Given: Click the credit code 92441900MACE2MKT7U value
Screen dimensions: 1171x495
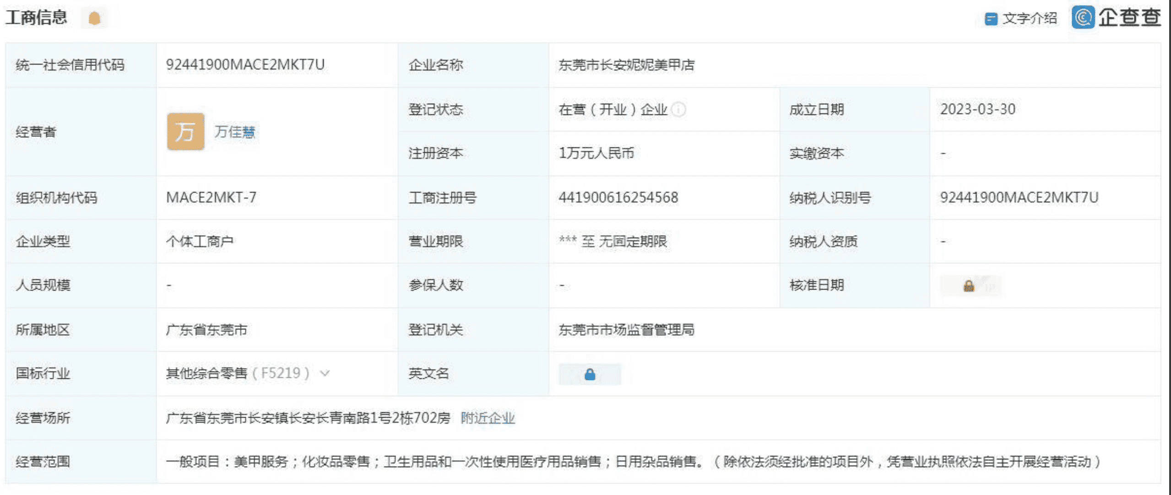Looking at the screenshot, I should (x=245, y=65).
